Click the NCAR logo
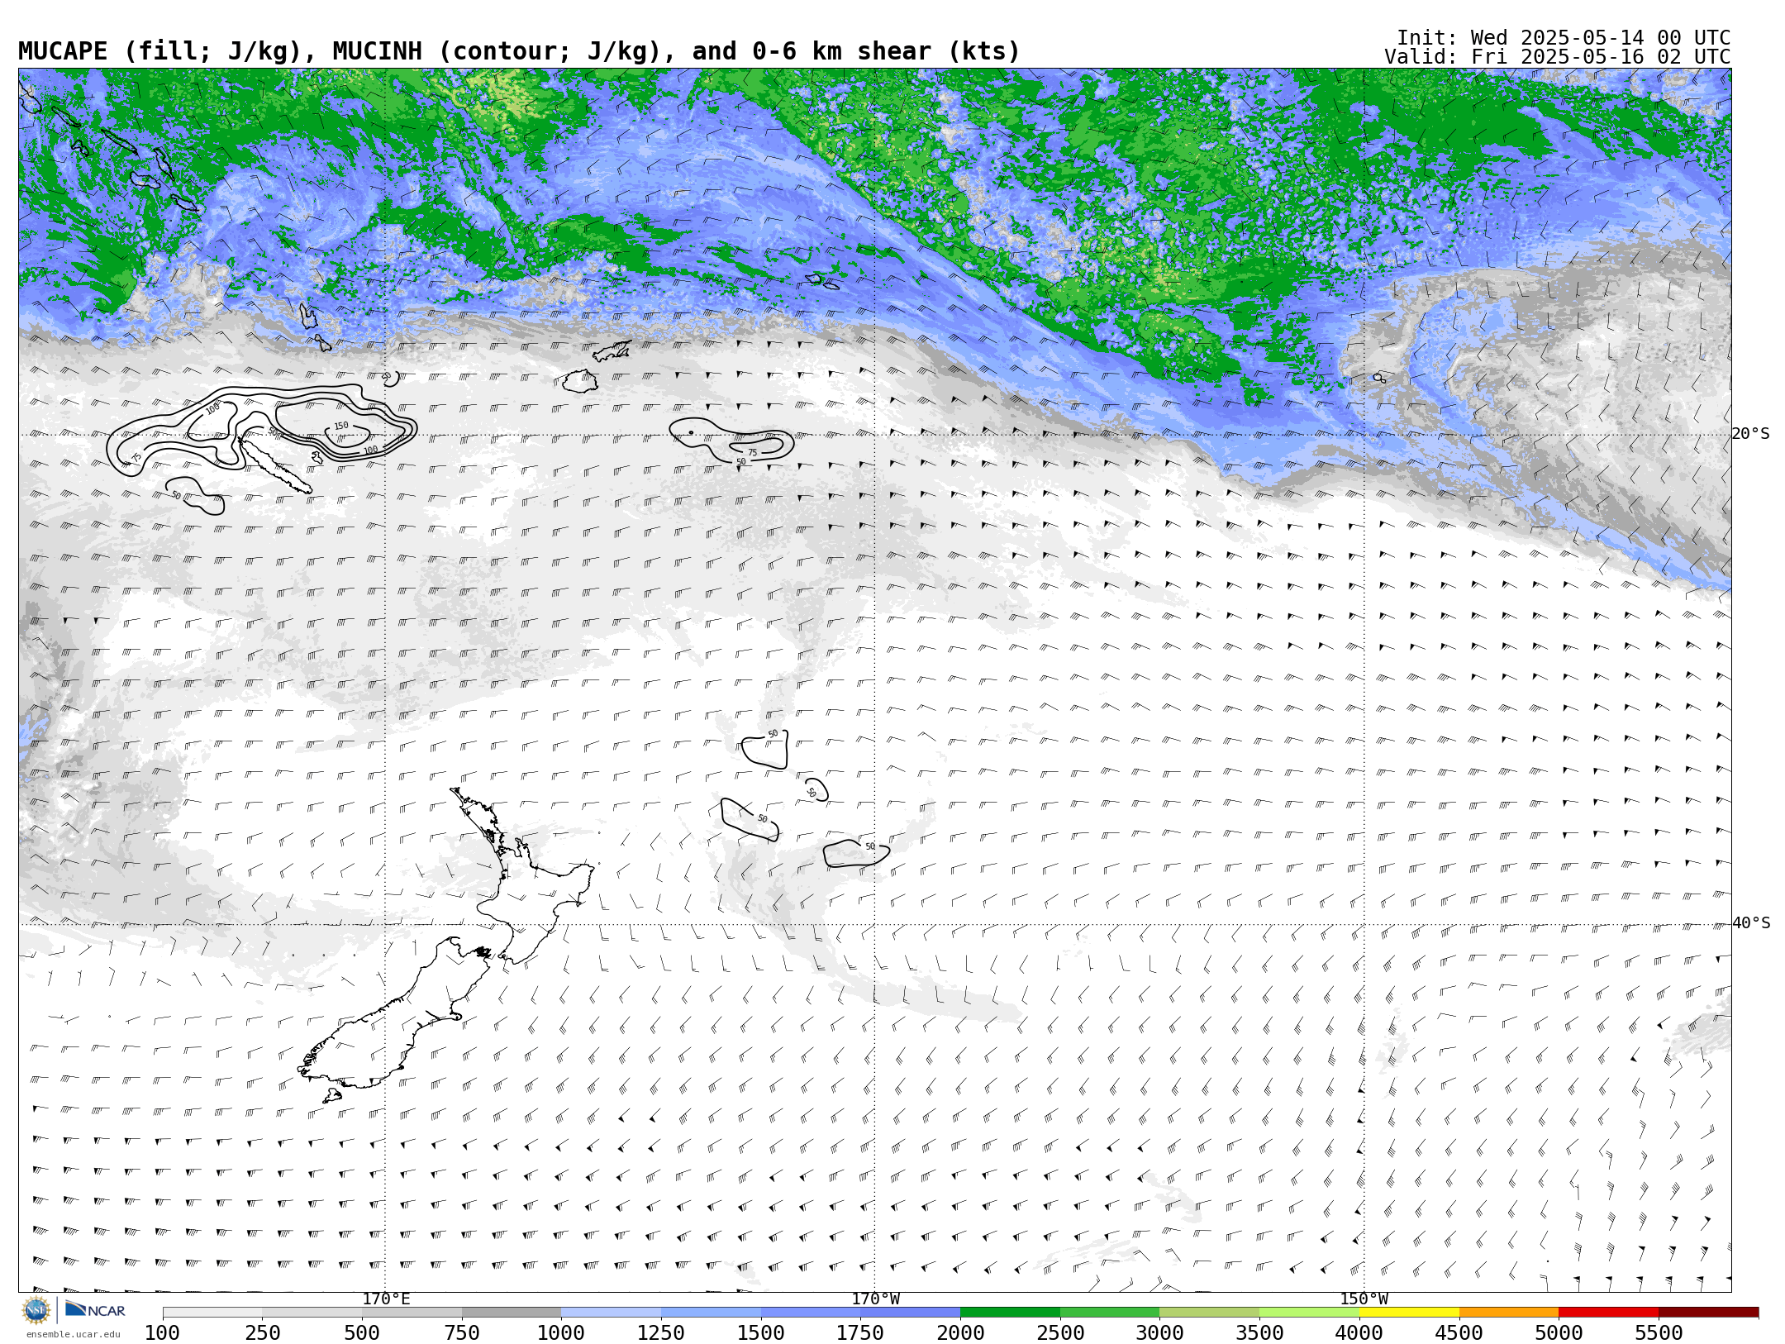This screenshot has width=1785, height=1344. pyautogui.click(x=95, y=1309)
